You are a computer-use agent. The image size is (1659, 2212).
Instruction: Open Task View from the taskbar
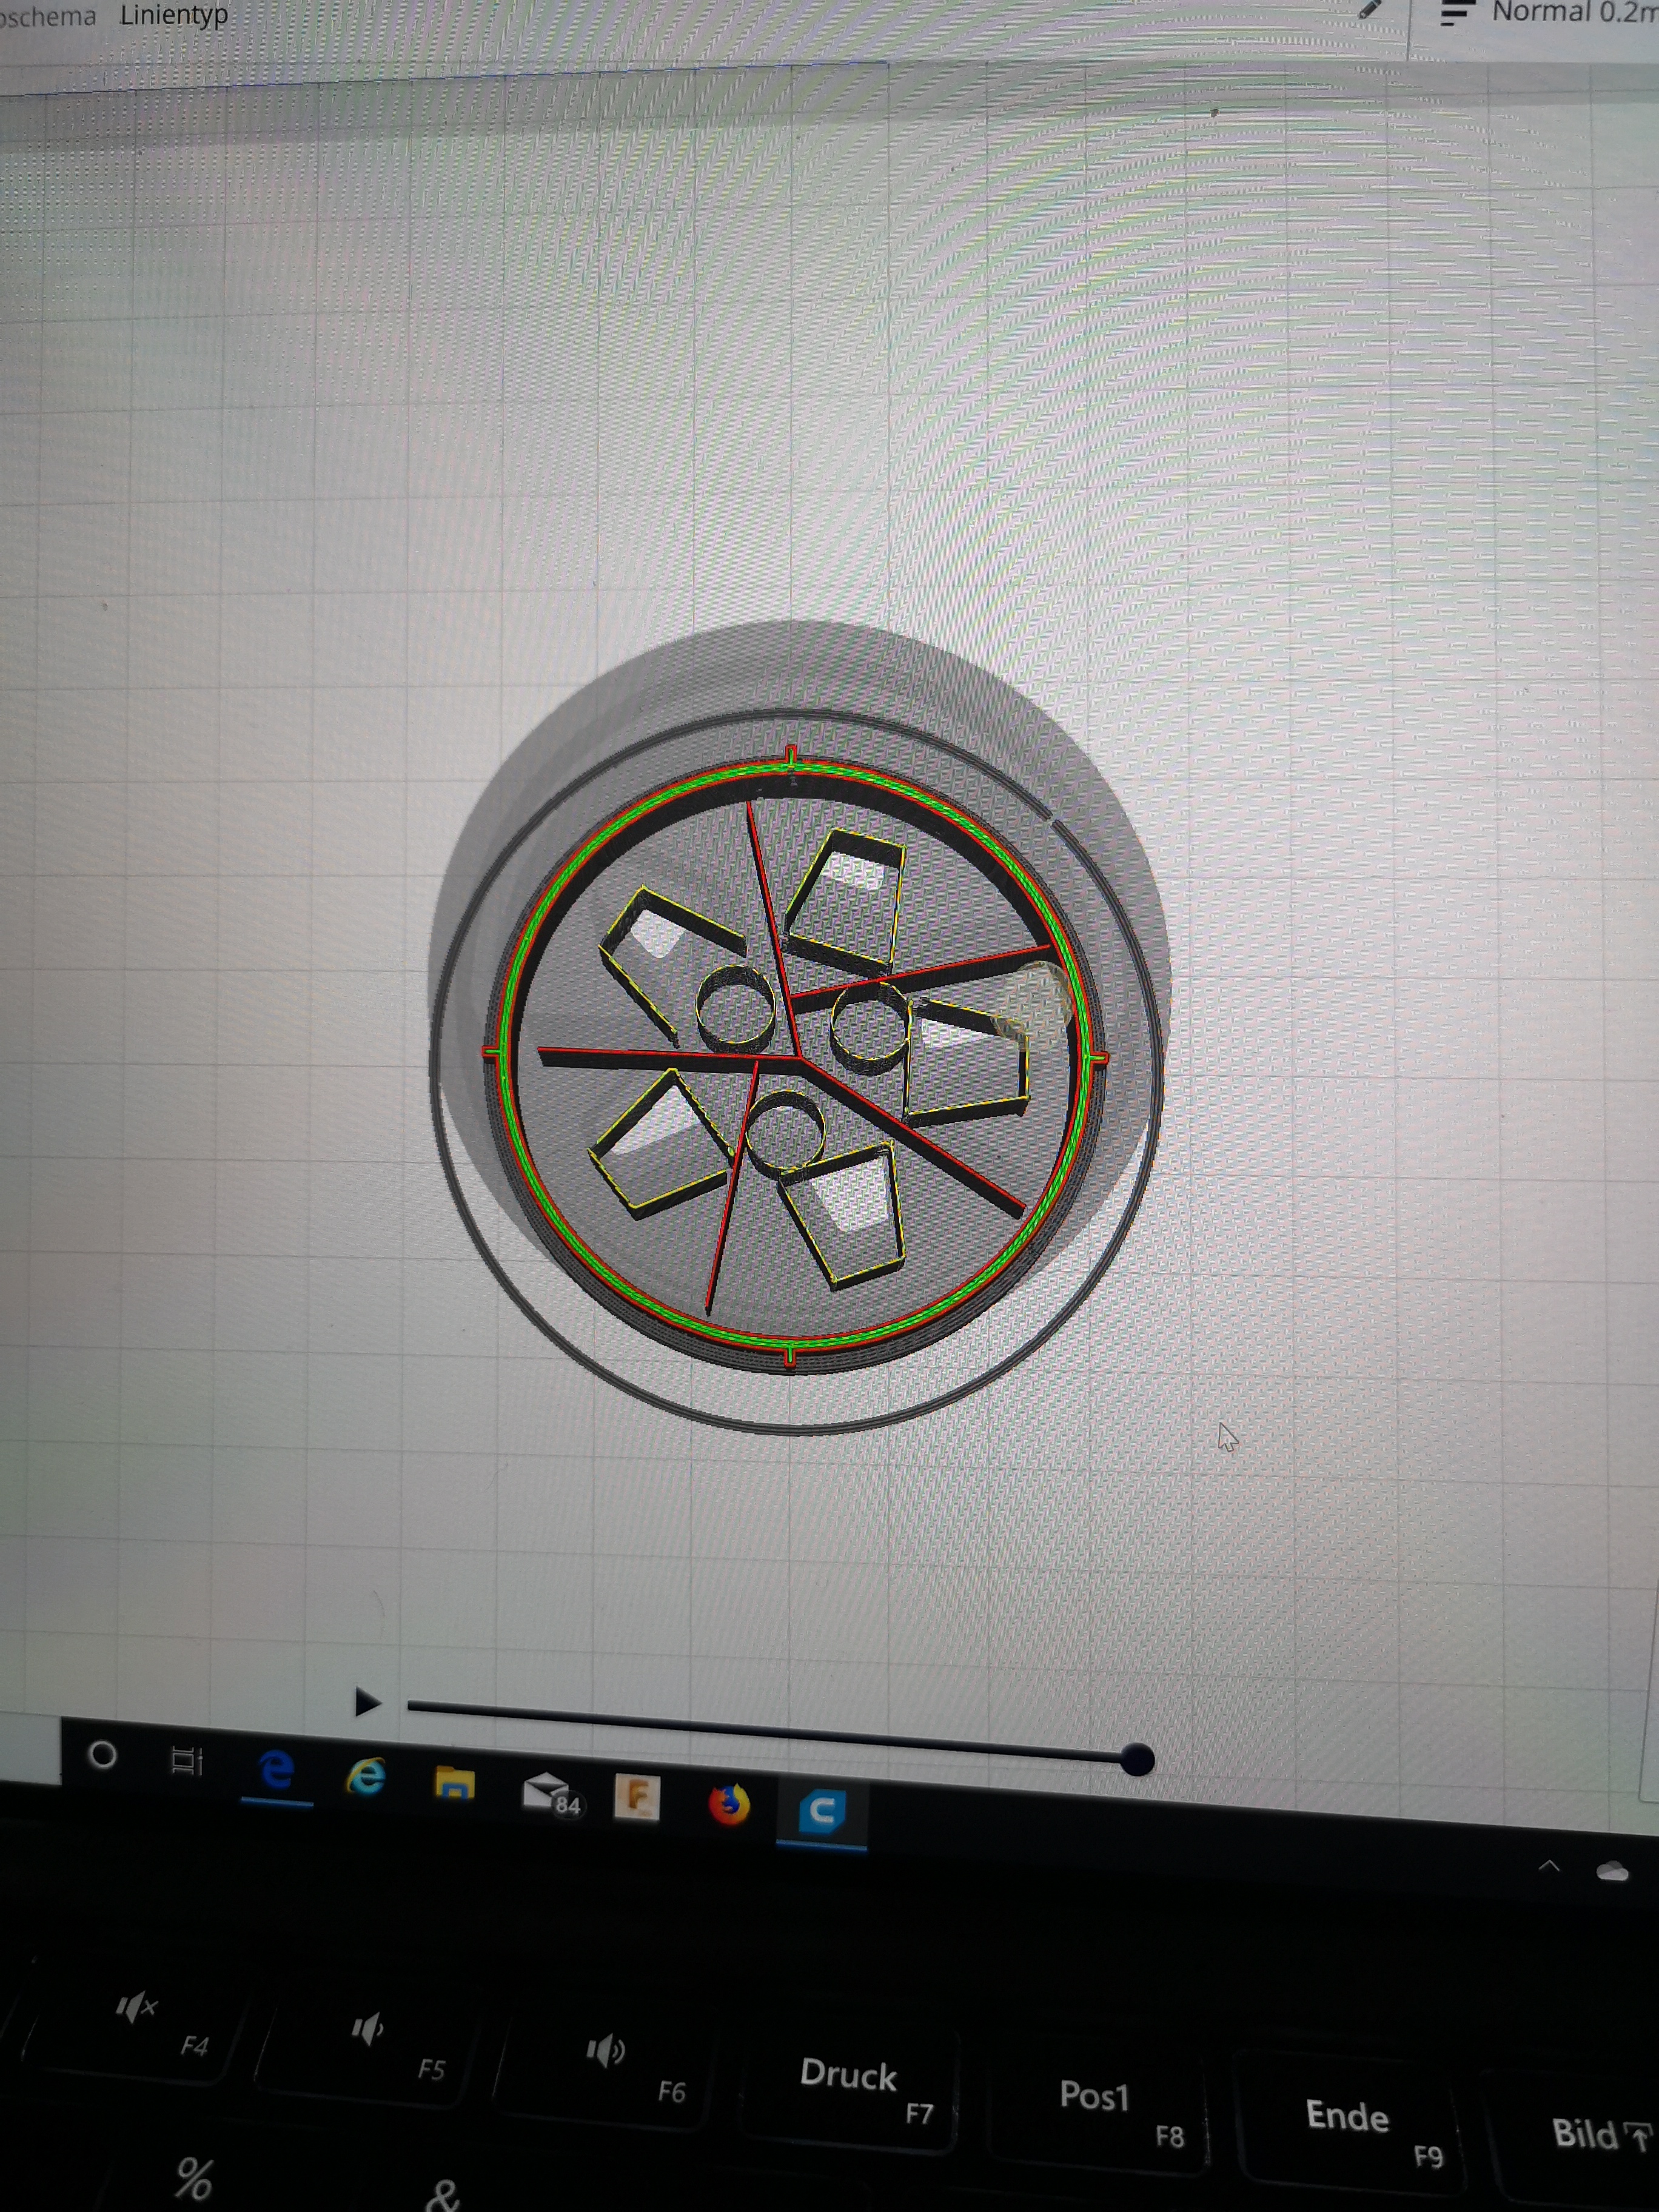tap(186, 1761)
